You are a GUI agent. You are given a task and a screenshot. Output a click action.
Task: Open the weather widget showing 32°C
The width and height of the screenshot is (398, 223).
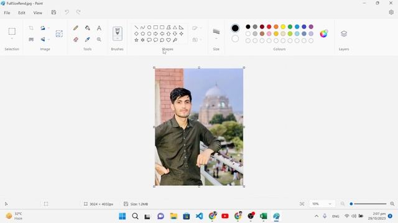(x=14, y=216)
